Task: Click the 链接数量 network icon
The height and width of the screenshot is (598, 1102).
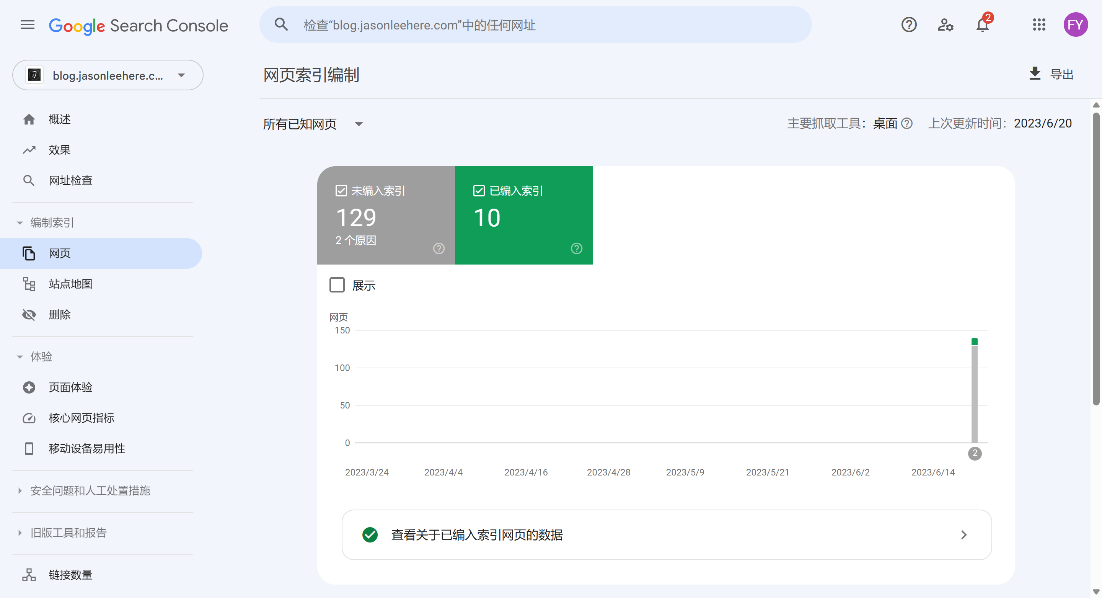Action: 29,575
